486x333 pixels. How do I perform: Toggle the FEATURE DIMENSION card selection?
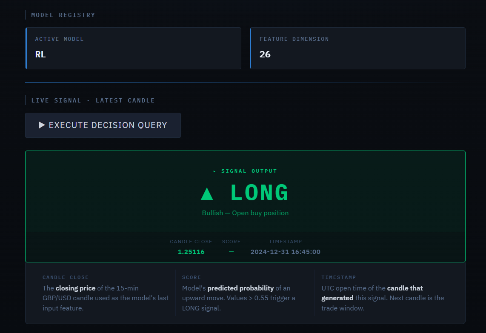pos(358,48)
